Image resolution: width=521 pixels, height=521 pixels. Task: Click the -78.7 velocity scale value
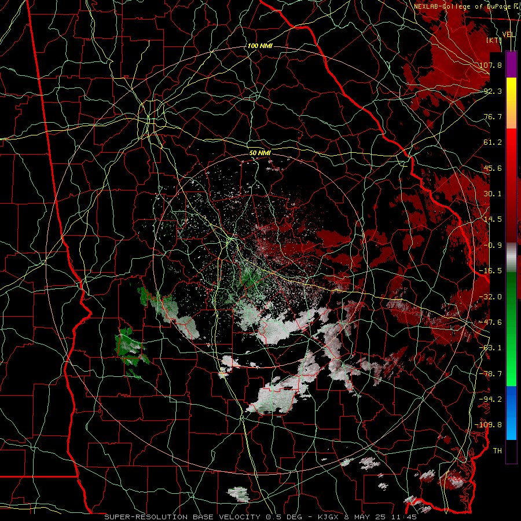click(491, 373)
